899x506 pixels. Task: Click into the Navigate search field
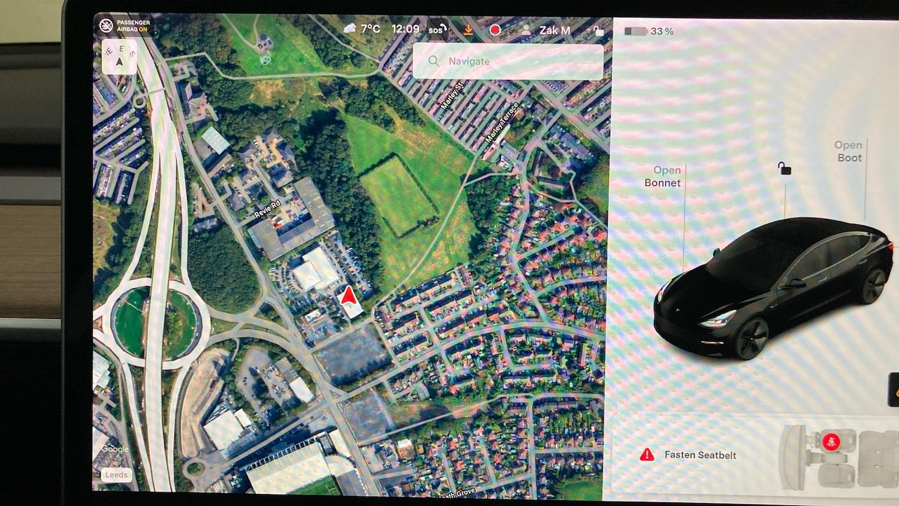(x=508, y=61)
